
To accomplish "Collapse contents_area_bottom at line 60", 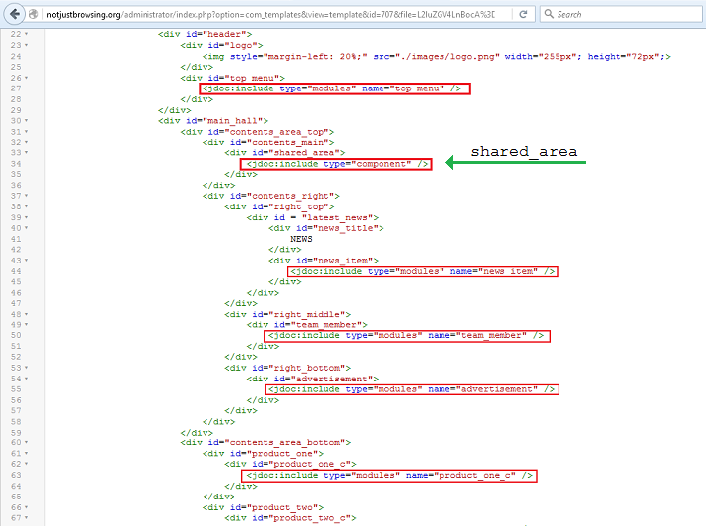I will [26, 442].
